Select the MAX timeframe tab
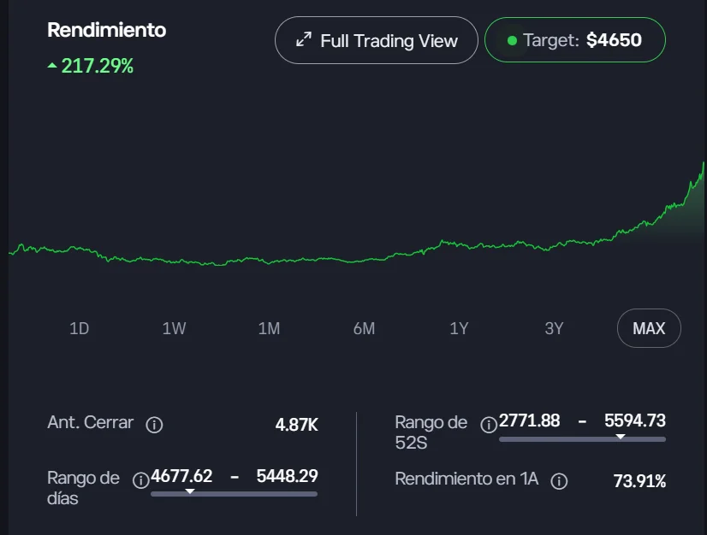 648,328
